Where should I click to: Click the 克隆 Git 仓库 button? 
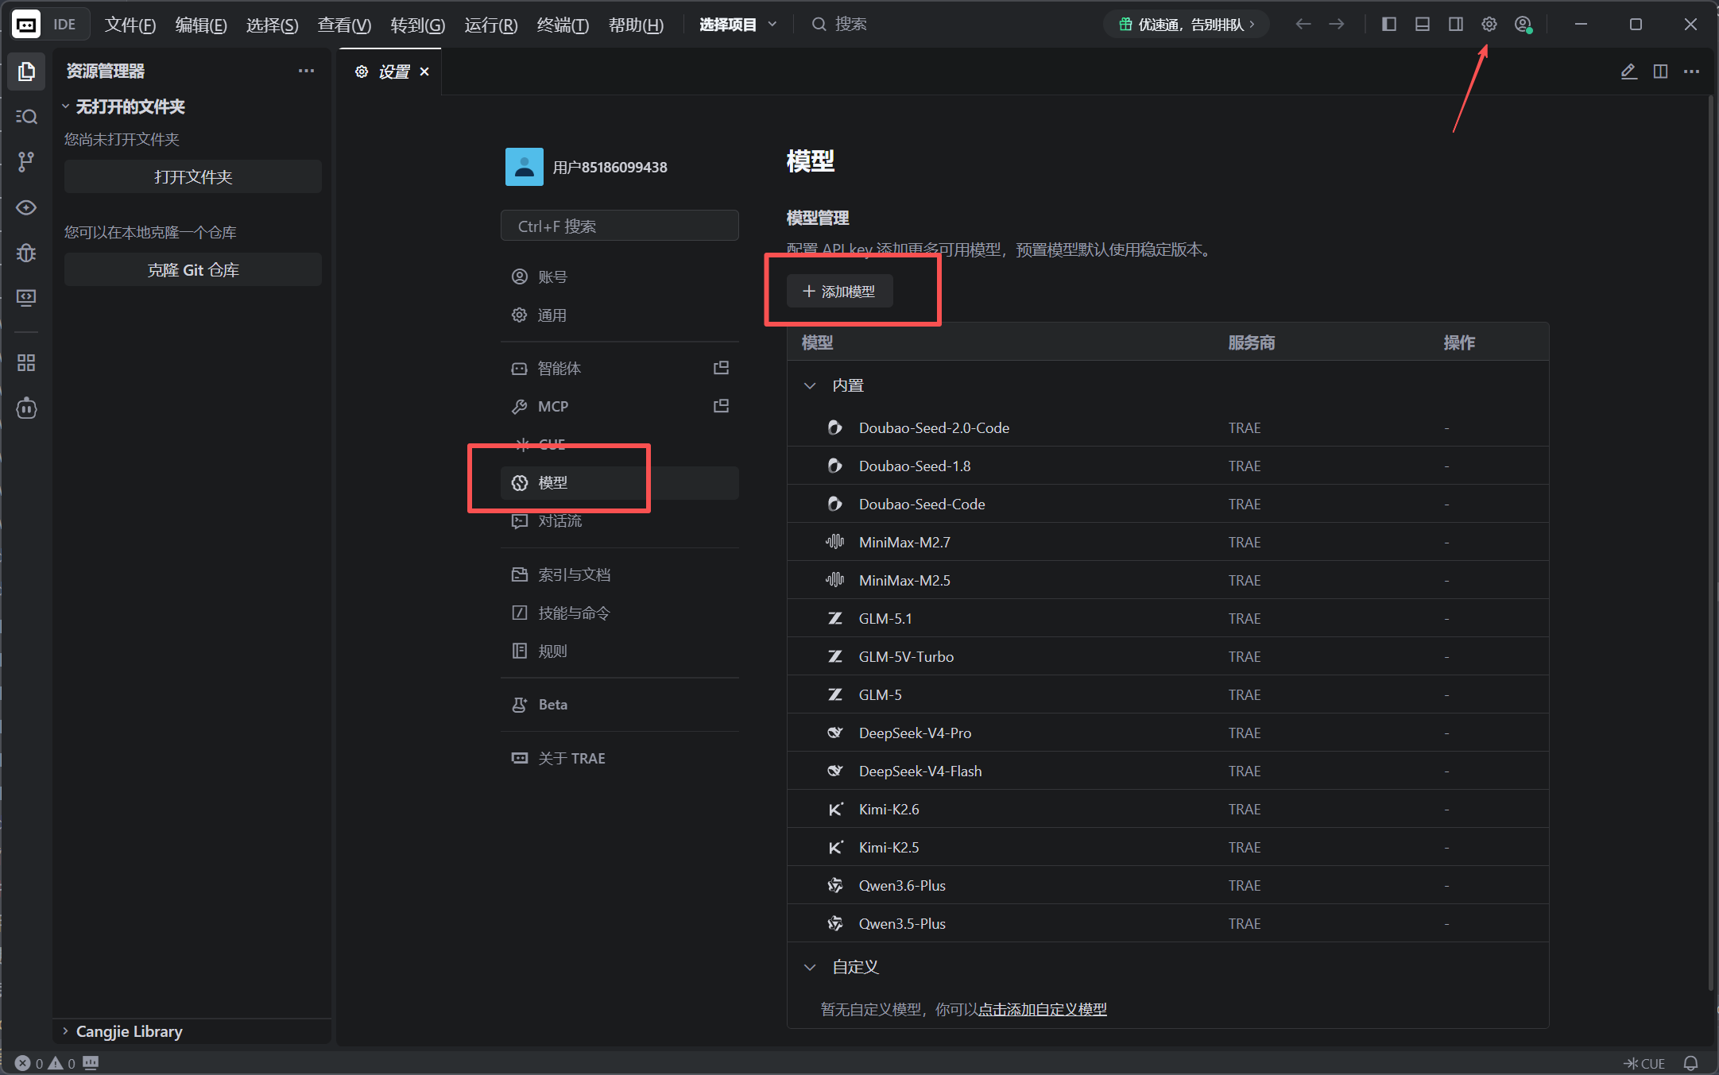pos(192,269)
